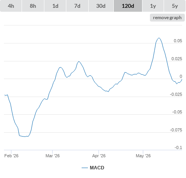Image resolution: width=186 pixels, height=178 pixels.
Task: Select the 7d range tab
Action: [x=77, y=6]
